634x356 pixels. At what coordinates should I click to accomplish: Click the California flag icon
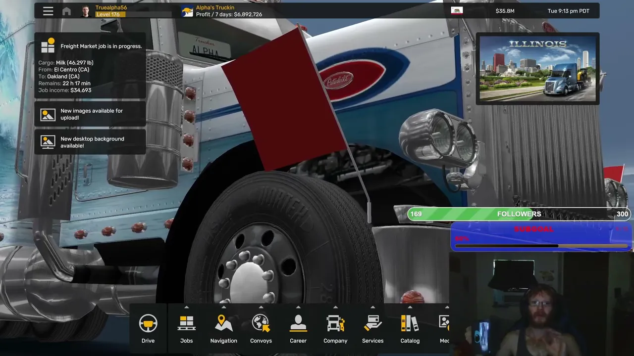coord(457,10)
